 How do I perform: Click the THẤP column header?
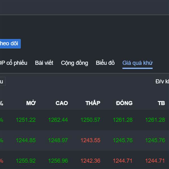click(x=93, y=103)
